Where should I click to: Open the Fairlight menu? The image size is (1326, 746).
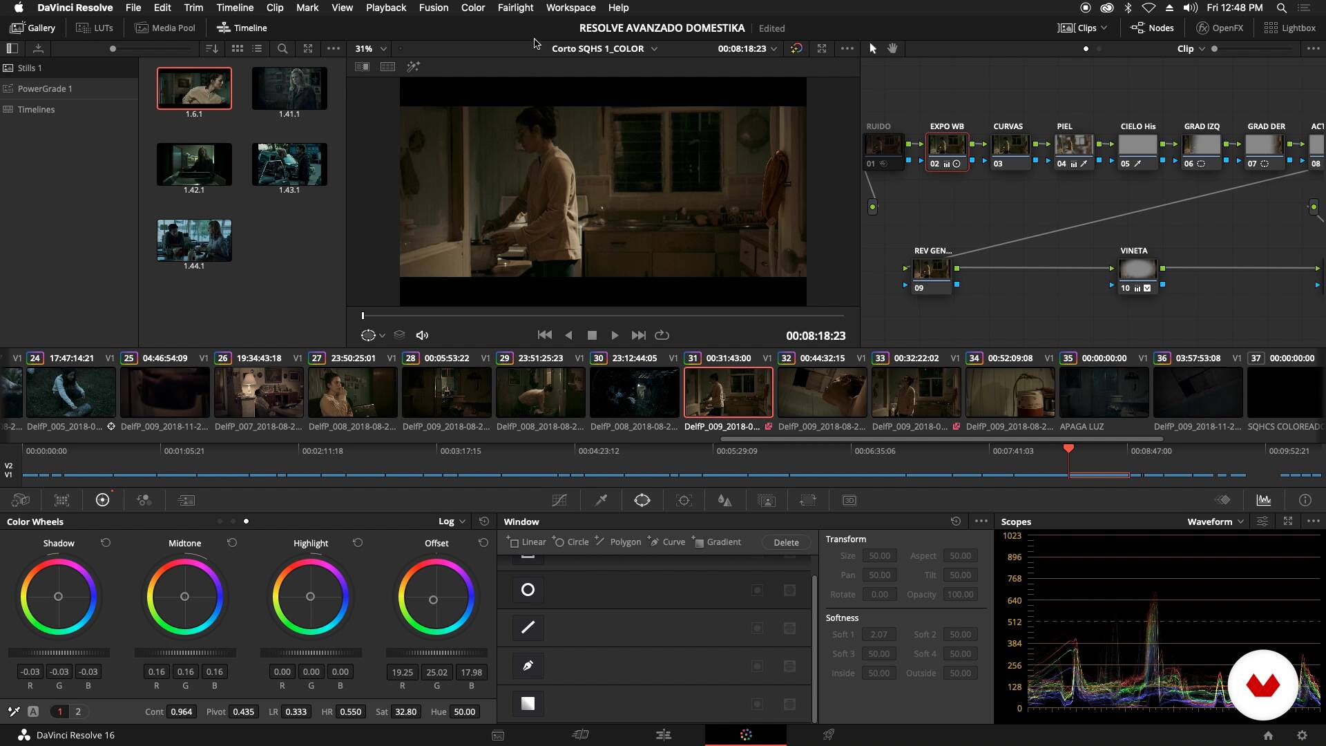point(515,8)
